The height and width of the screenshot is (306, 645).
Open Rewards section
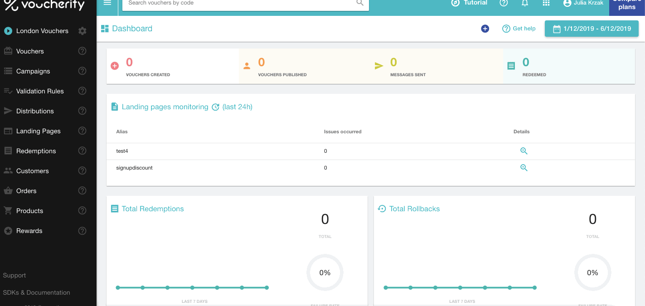coord(29,231)
